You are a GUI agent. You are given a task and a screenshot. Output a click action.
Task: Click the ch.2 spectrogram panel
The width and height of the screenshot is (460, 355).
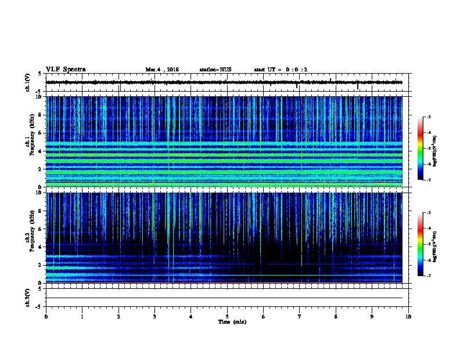(224, 238)
